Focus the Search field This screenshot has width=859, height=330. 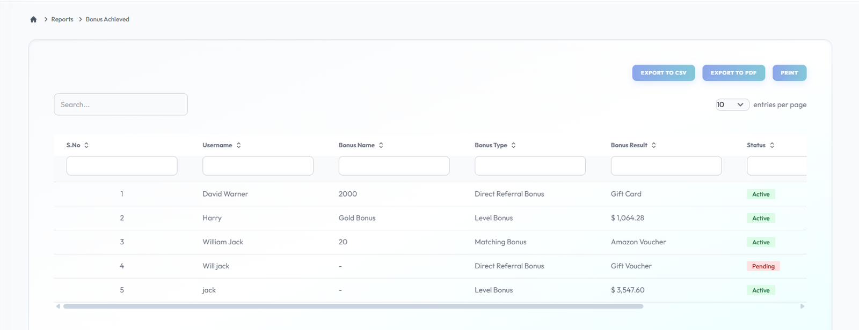coord(121,104)
